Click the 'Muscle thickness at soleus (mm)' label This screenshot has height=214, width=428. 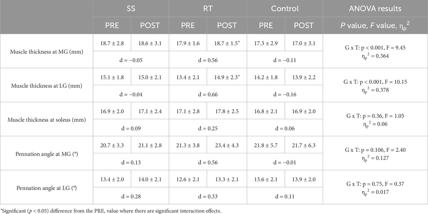click(x=47, y=119)
